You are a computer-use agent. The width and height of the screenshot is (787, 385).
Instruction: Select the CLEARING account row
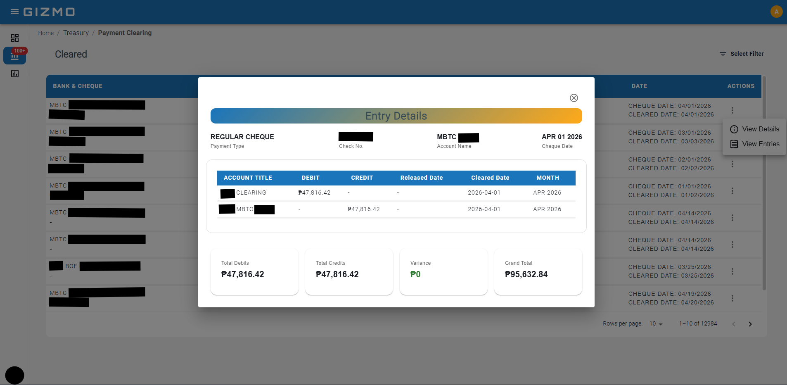(396, 193)
